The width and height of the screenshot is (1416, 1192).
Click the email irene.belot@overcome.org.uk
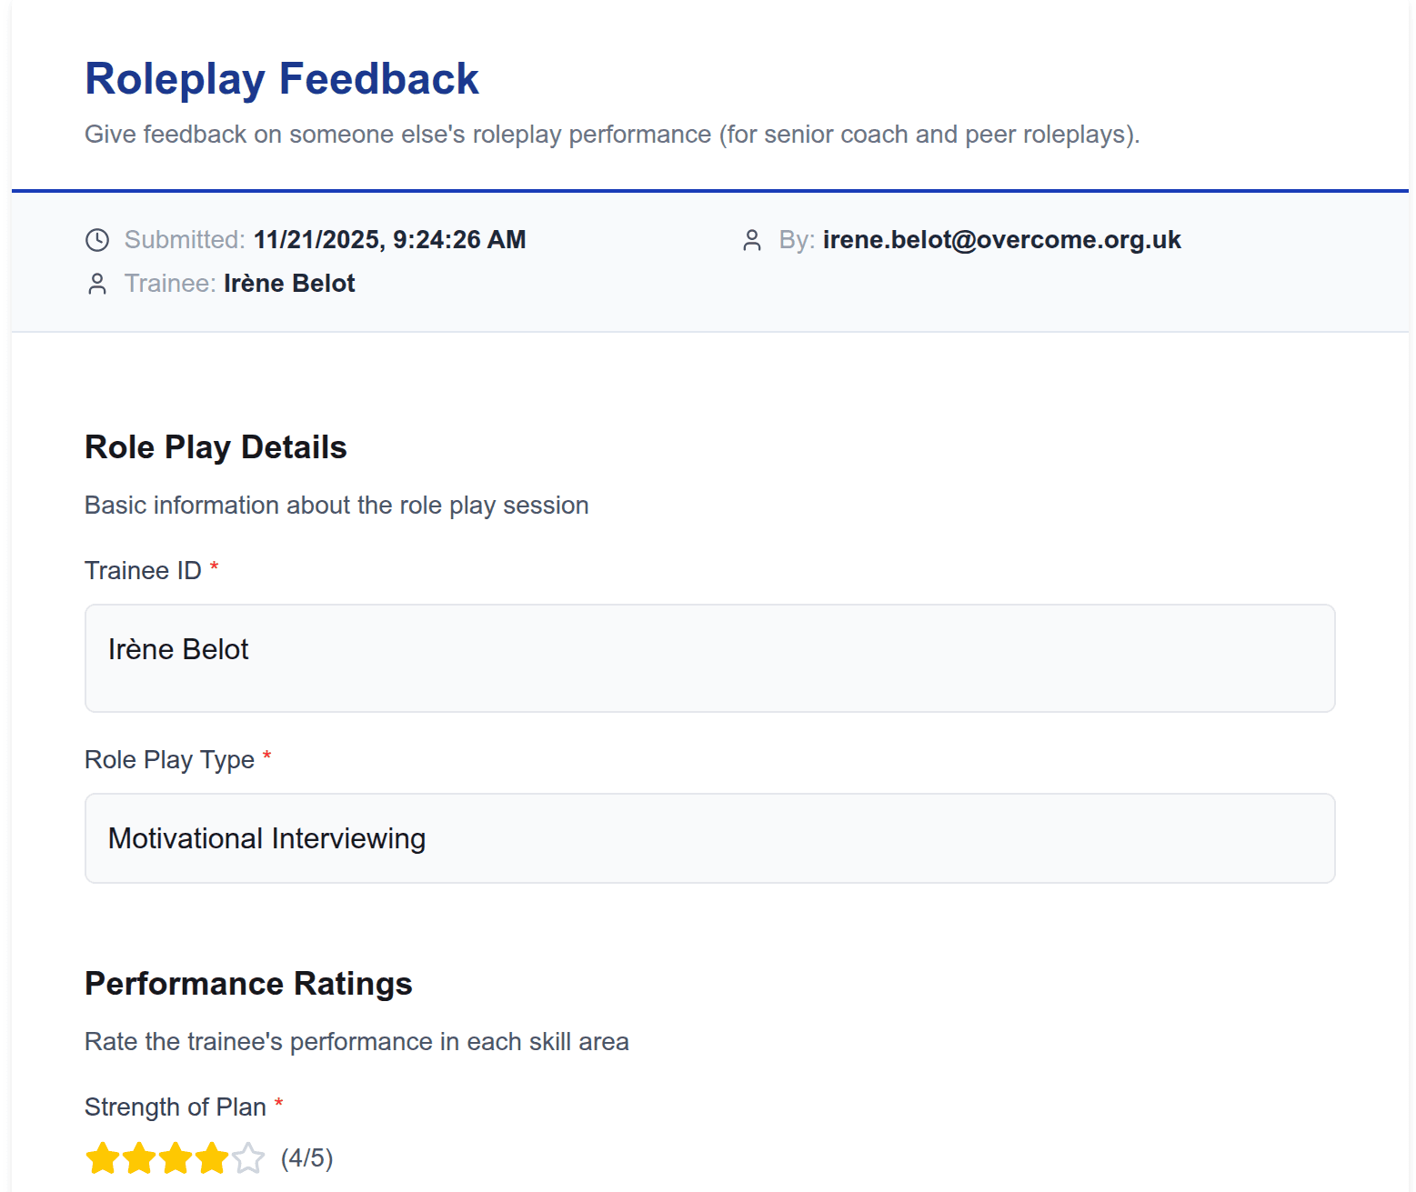pyautogui.click(x=1001, y=240)
